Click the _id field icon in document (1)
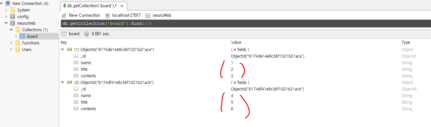The height and width of the screenshot is (127, 431). pyautogui.click(x=76, y=56)
